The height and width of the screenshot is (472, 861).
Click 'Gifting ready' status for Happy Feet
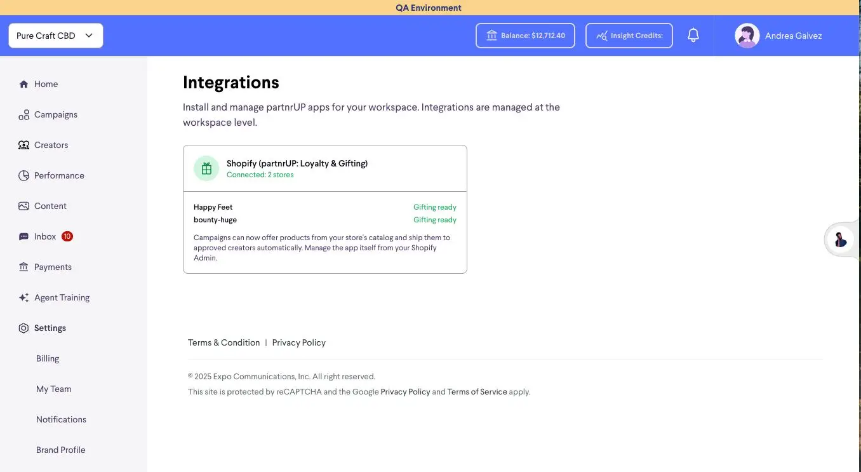tap(435, 207)
